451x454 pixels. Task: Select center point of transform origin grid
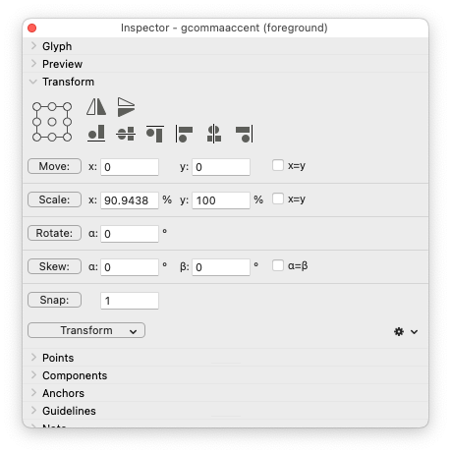click(x=52, y=122)
